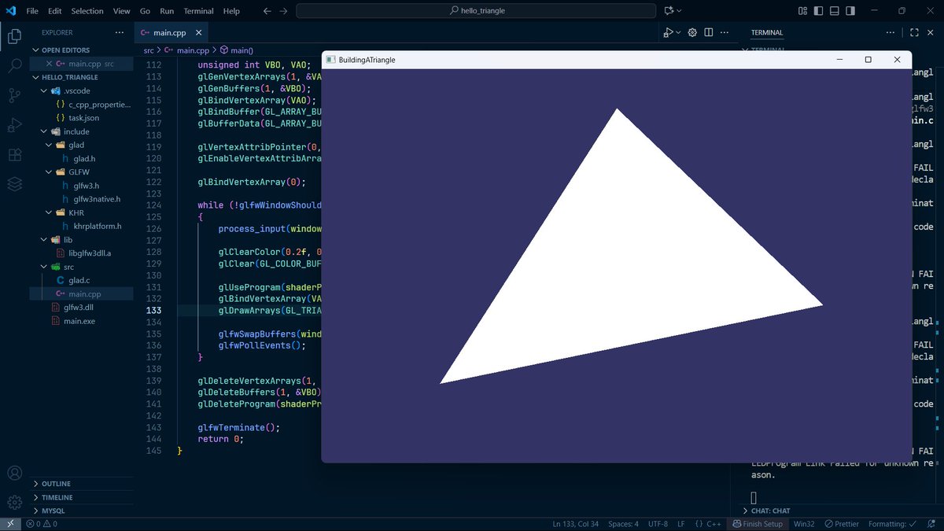
Task: Go back with the navigation arrow
Action: pyautogui.click(x=267, y=11)
